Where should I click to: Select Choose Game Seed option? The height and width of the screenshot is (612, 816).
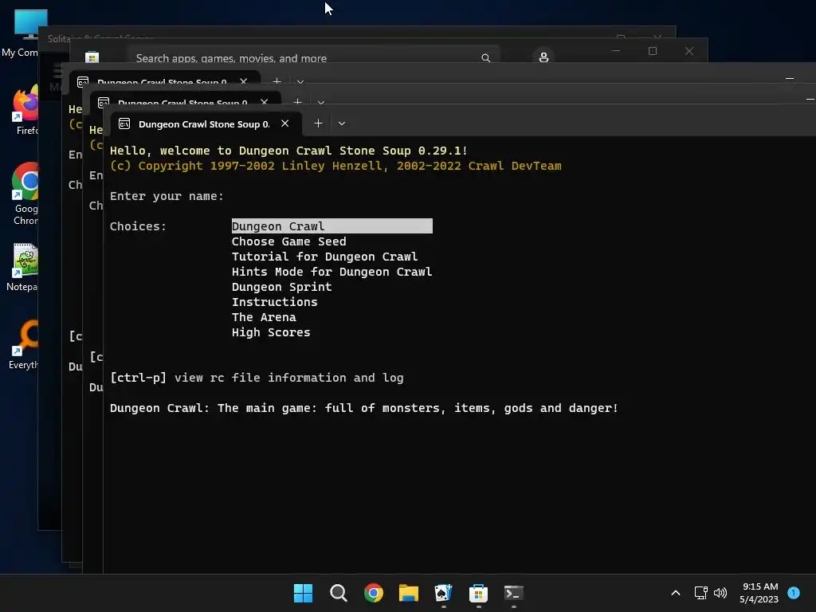(288, 241)
